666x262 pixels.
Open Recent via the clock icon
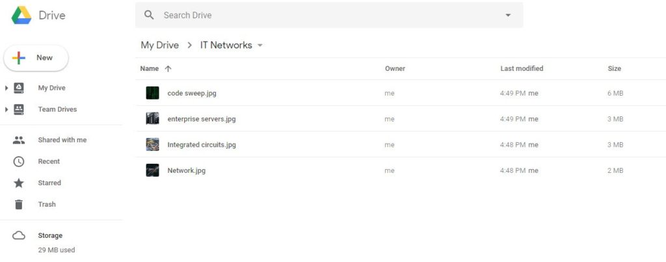19,161
